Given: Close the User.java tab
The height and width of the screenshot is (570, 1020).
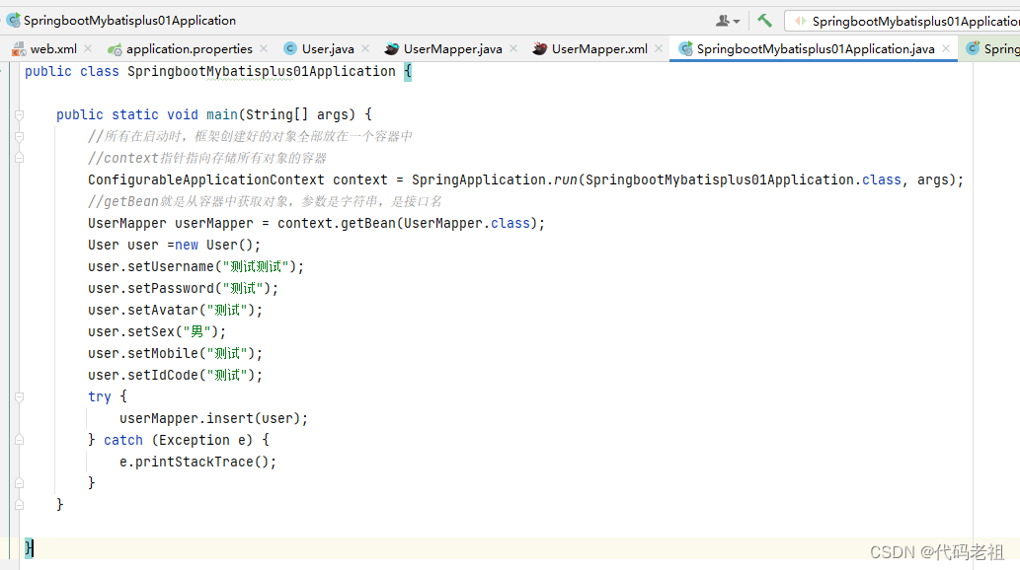Looking at the screenshot, I should point(365,48).
